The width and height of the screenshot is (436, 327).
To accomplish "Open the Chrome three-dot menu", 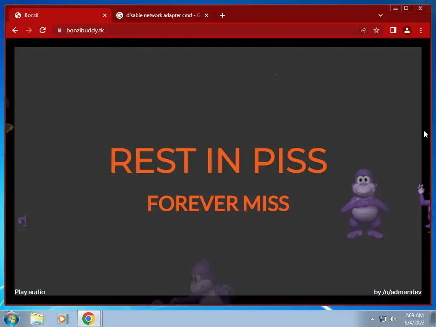I will (421, 30).
